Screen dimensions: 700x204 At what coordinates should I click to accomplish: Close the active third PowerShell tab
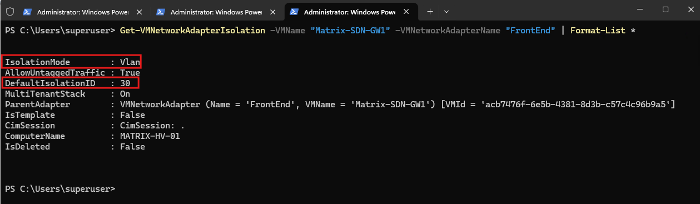(407, 11)
